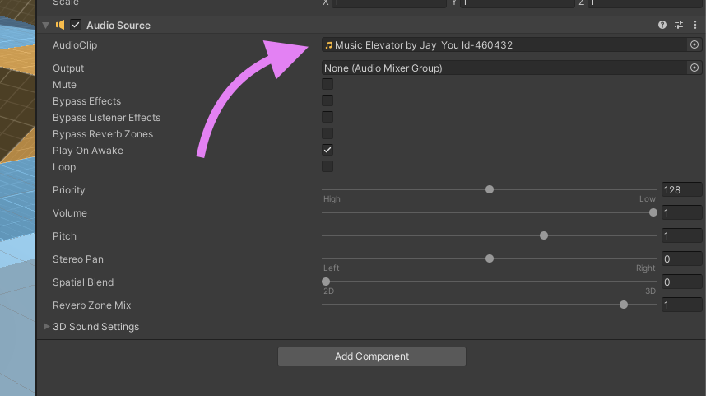The image size is (706, 396).
Task: Click the Priority value field
Action: point(681,190)
